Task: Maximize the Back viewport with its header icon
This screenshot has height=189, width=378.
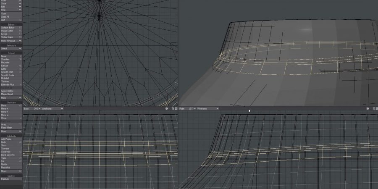Action: [176, 109]
